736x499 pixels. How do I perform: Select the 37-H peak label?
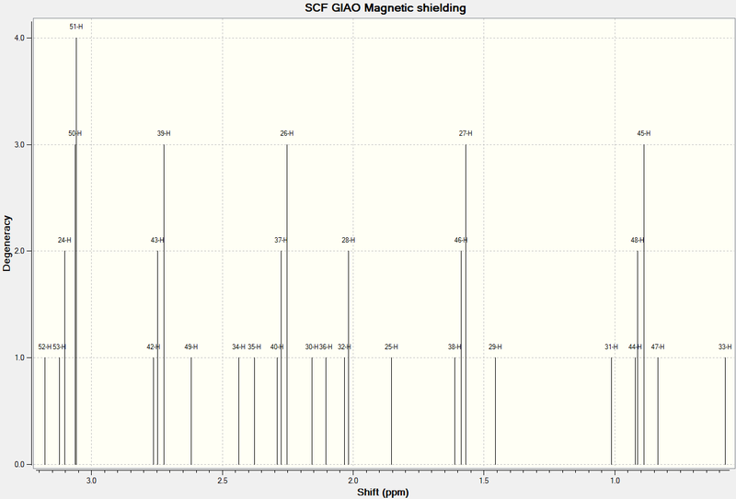coord(281,240)
